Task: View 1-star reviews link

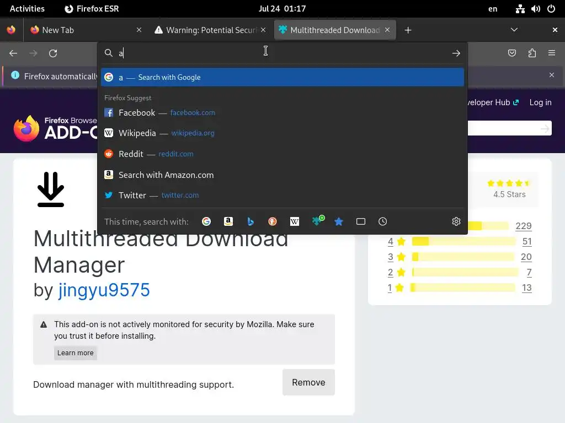Action: 390,288
